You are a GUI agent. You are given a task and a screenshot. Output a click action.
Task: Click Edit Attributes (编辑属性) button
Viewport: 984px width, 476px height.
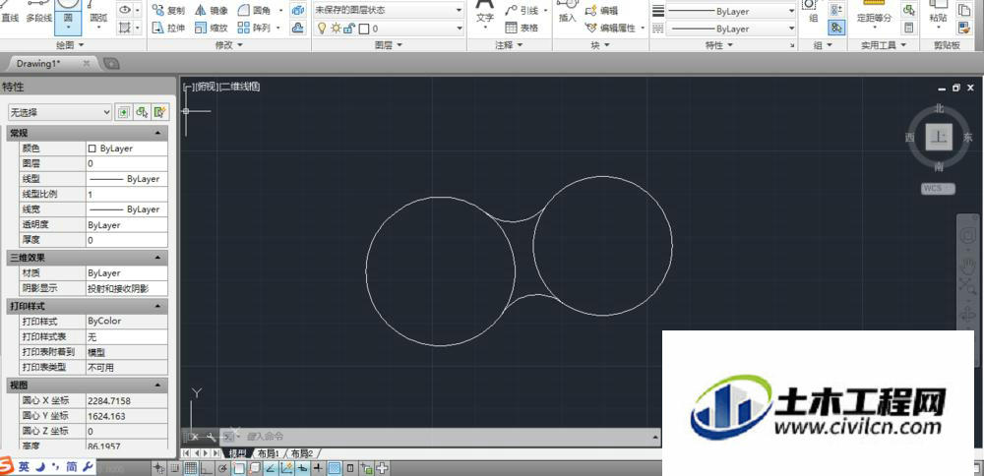coord(611,29)
